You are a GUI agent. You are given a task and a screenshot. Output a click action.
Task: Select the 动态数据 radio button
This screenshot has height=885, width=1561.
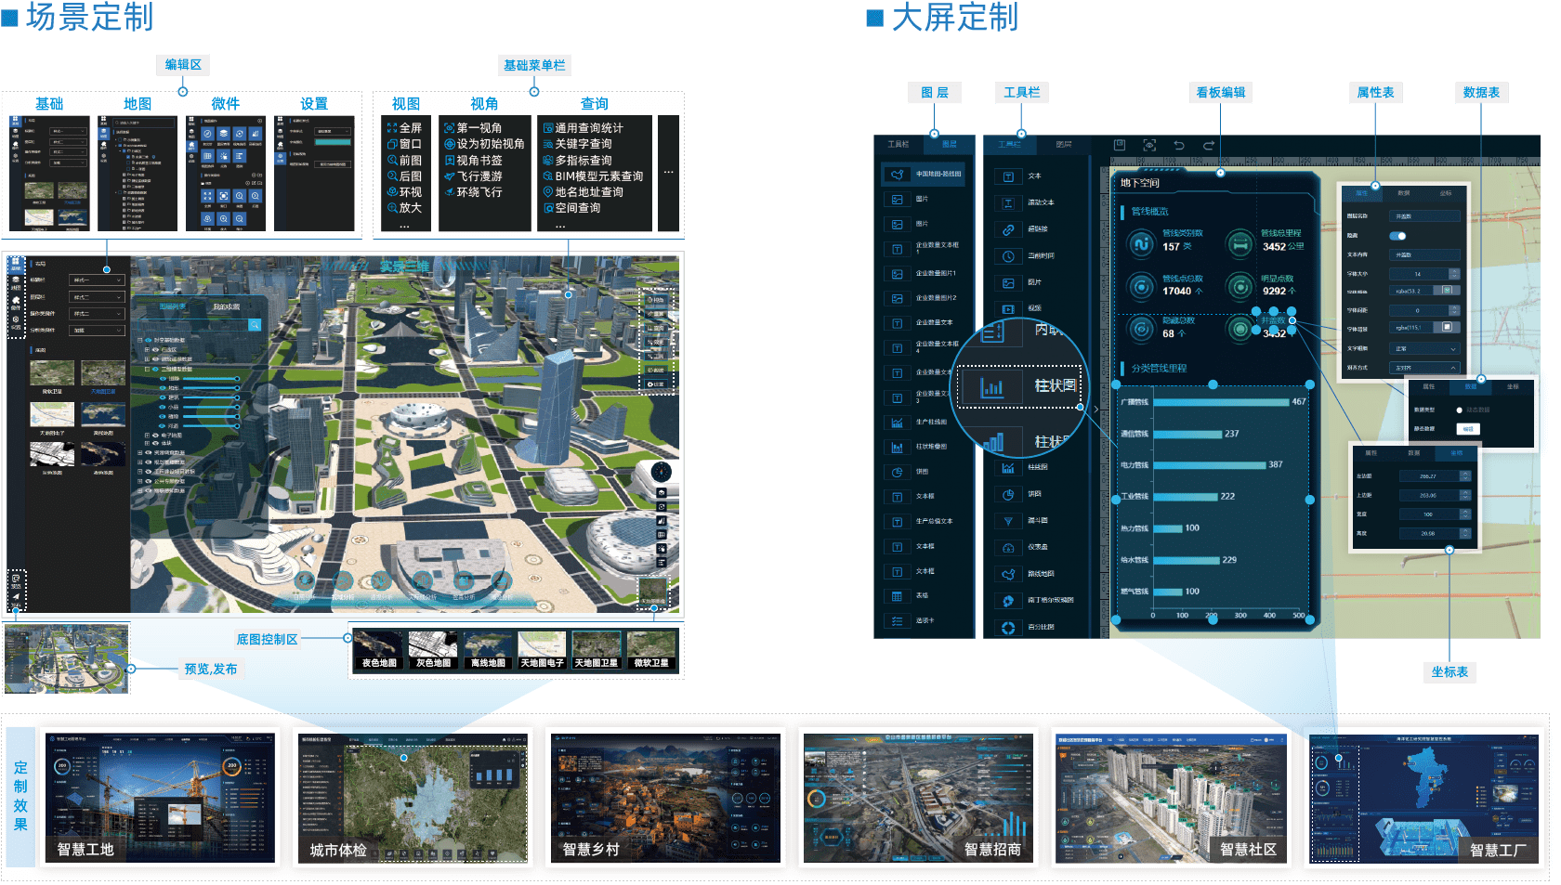(1459, 410)
